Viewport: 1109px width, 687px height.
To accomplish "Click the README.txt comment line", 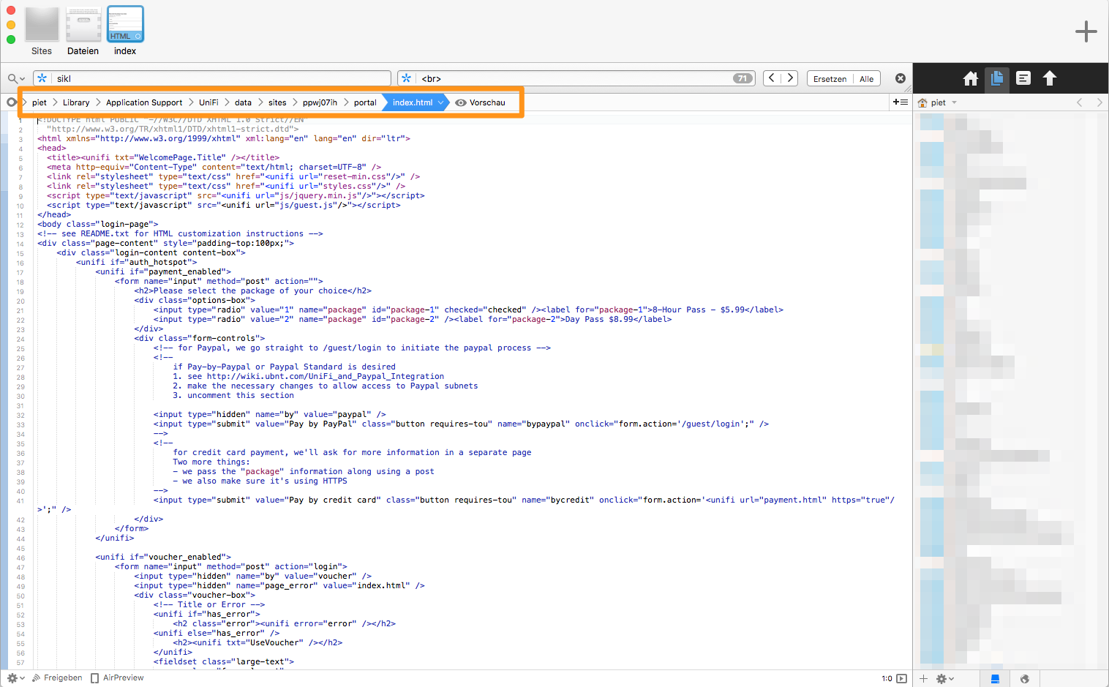I will [180, 234].
